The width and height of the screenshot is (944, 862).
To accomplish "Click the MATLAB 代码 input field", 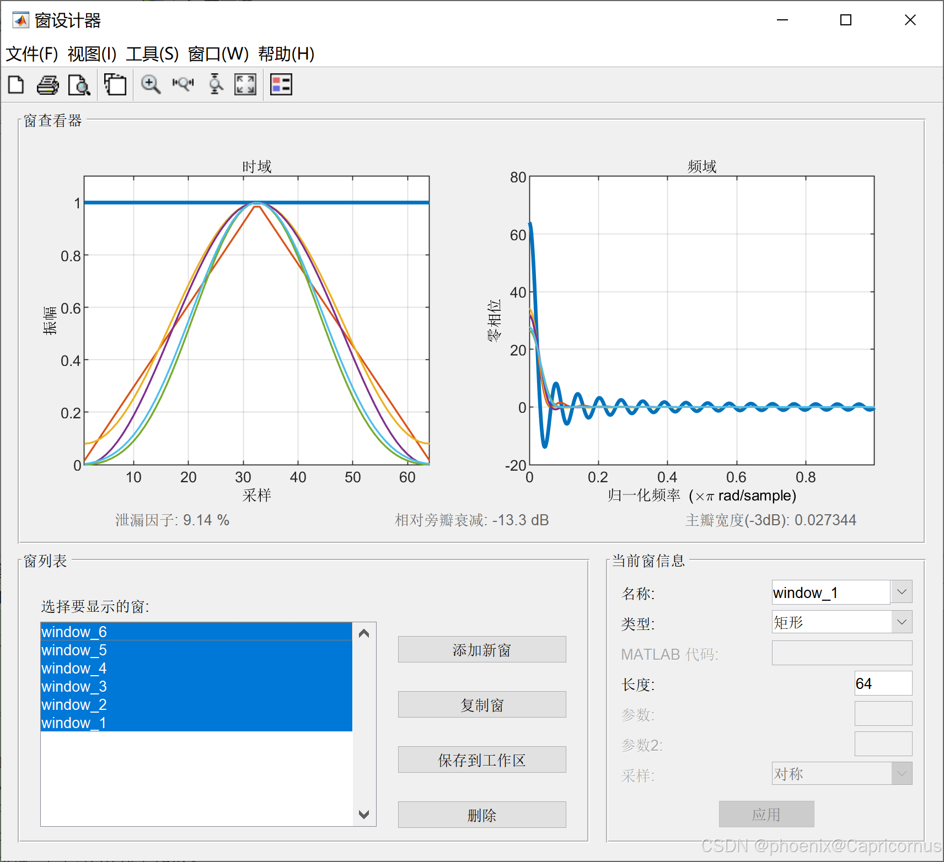I will click(842, 653).
